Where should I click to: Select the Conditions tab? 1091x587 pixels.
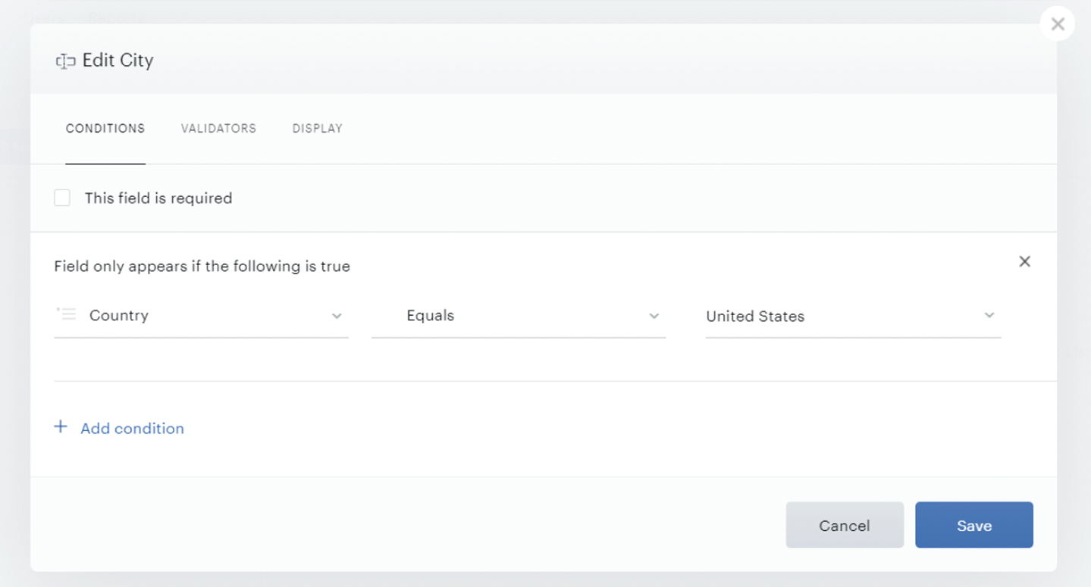click(x=105, y=129)
